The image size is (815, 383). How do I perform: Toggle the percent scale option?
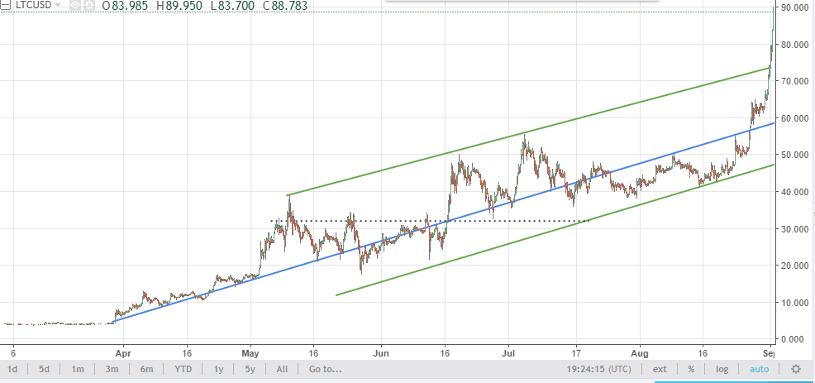tap(690, 368)
